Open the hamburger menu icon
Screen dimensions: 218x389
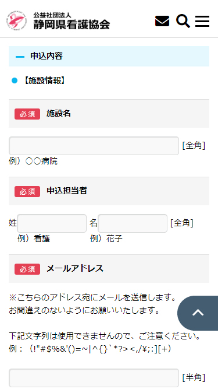point(202,21)
